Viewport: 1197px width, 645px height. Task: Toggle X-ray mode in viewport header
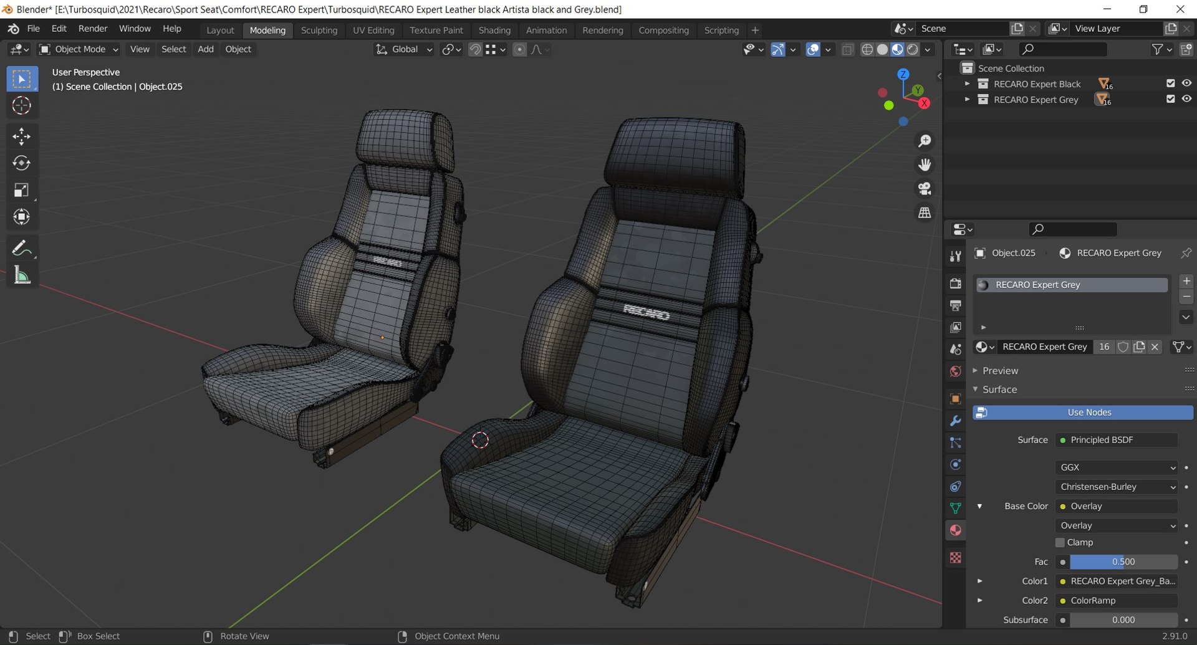(x=847, y=49)
